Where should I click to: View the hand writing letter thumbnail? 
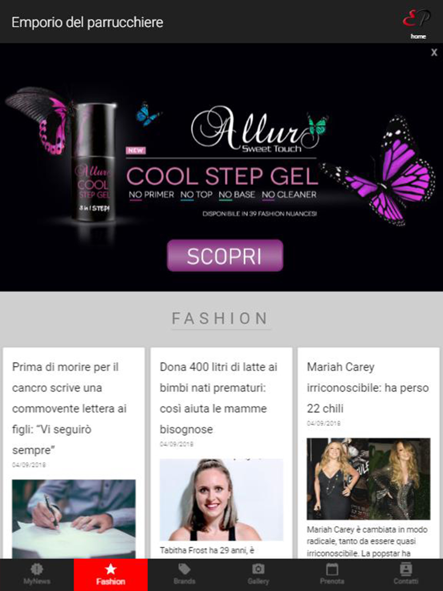click(74, 519)
